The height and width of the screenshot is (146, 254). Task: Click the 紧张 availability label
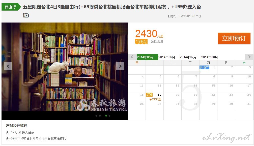click(x=149, y=95)
